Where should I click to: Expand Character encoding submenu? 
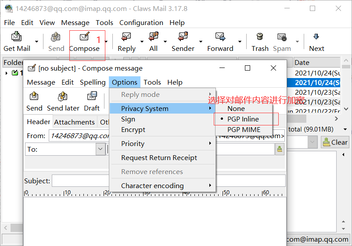162,185
